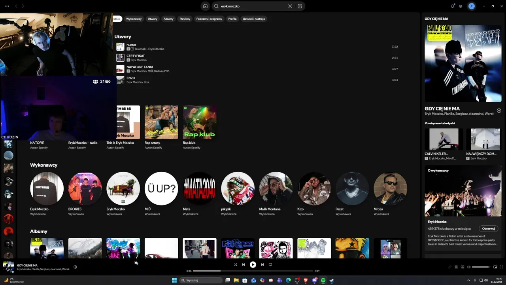Go to Spotify Home via house icon
The width and height of the screenshot is (506, 285).
[x=205, y=6]
